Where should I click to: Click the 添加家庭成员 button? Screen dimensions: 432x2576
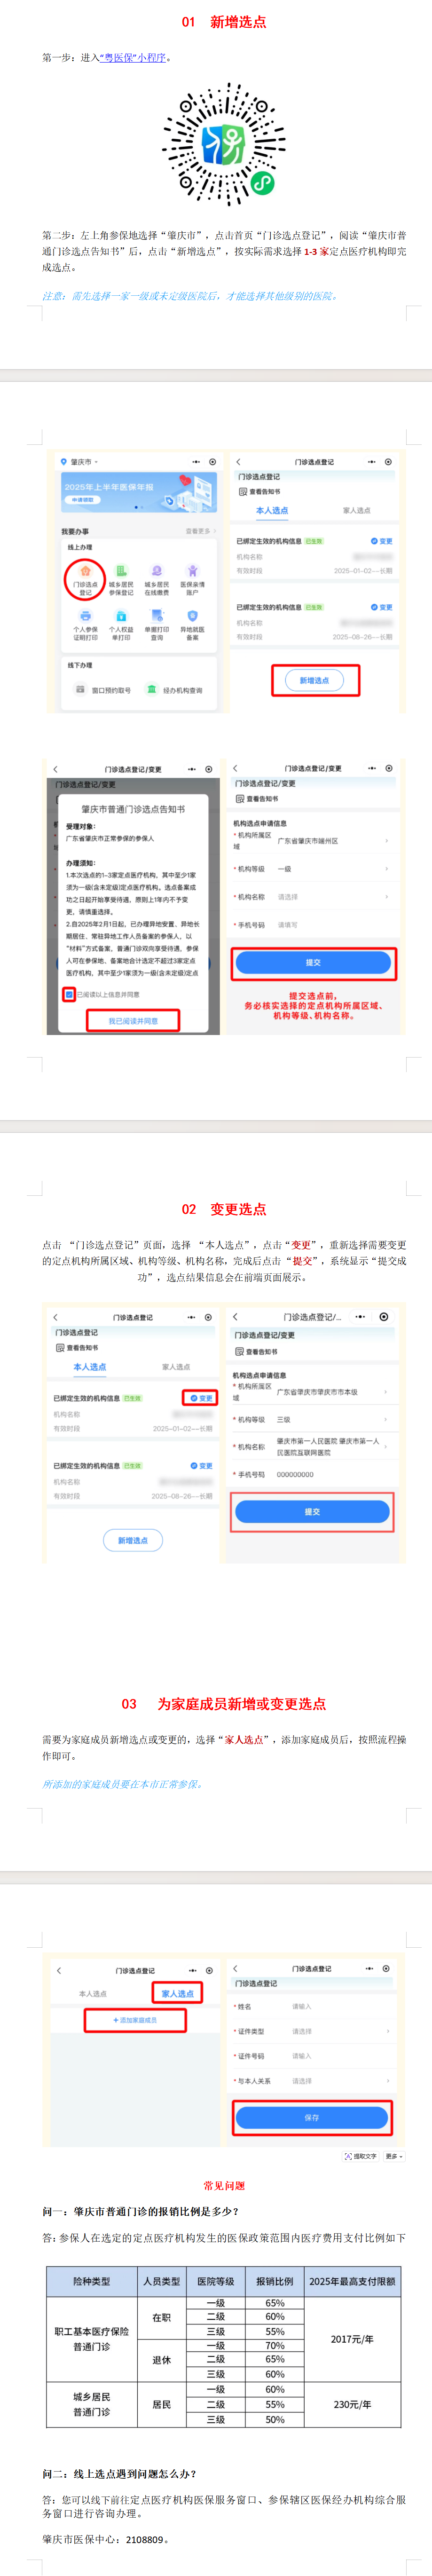(x=135, y=2020)
